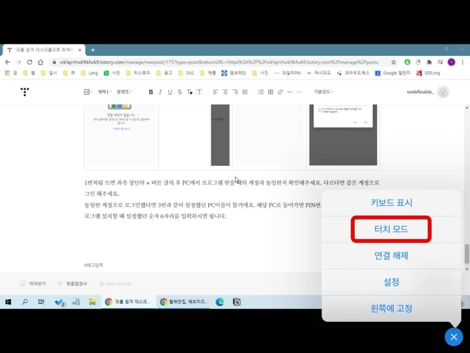Apply italic formatting
The height and width of the screenshot is (353, 470).
pos(161,92)
